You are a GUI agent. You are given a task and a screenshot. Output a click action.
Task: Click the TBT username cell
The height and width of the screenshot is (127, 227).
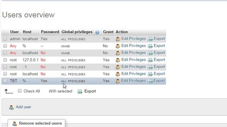[x=13, y=81]
